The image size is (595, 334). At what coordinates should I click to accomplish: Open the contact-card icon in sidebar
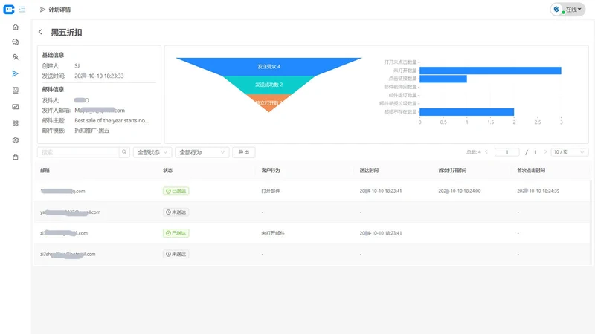point(16,90)
